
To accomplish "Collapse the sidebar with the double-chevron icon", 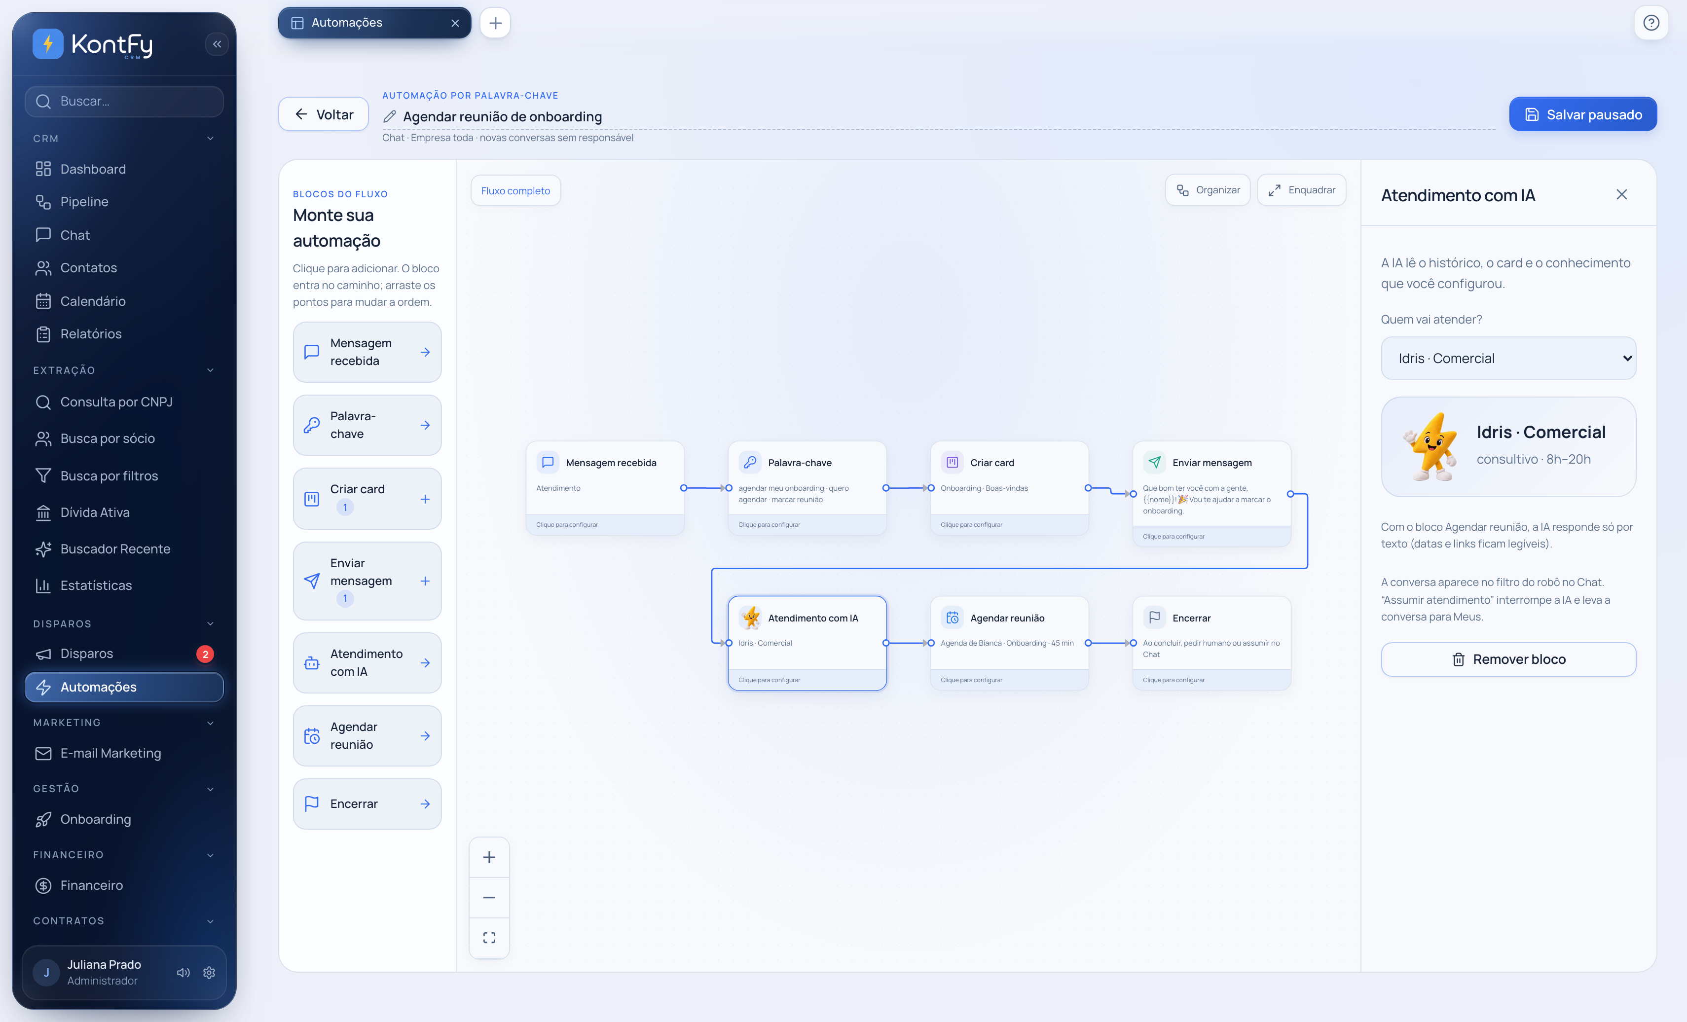I will [217, 44].
